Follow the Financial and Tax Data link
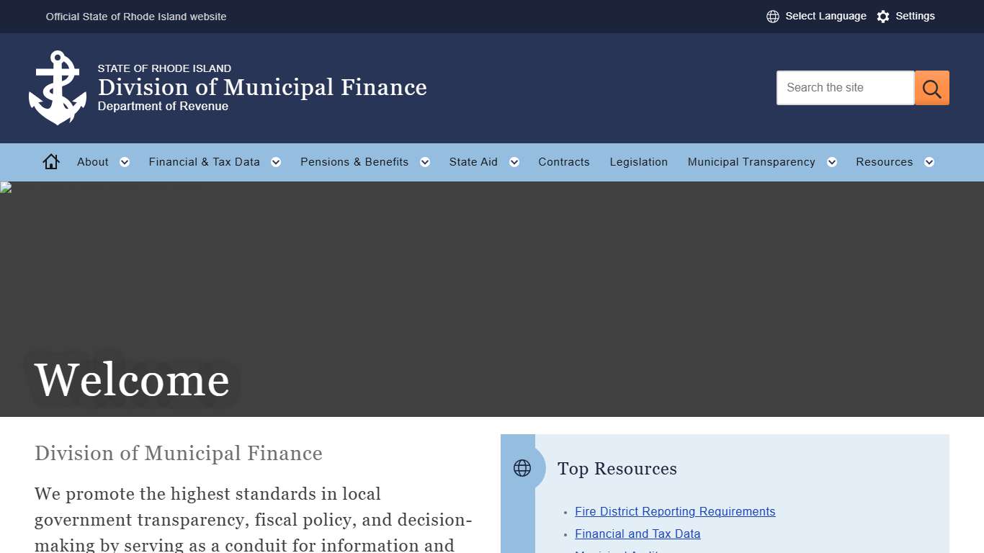 [x=637, y=534]
